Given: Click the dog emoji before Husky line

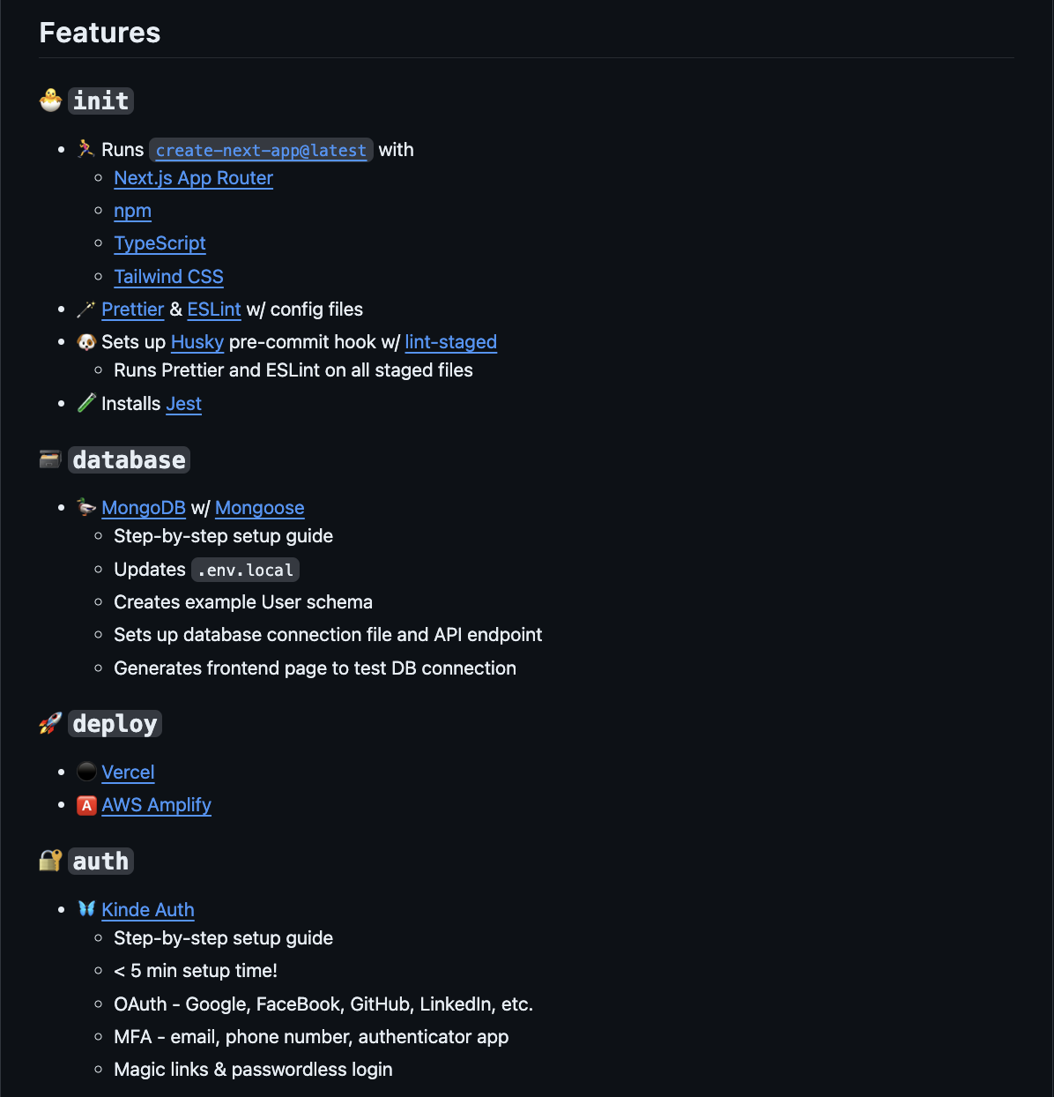Looking at the screenshot, I should [86, 341].
